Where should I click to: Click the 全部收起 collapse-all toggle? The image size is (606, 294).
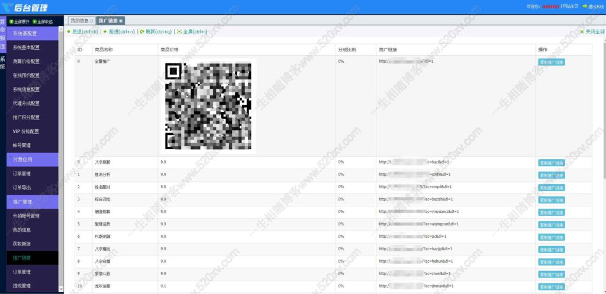coord(35,21)
